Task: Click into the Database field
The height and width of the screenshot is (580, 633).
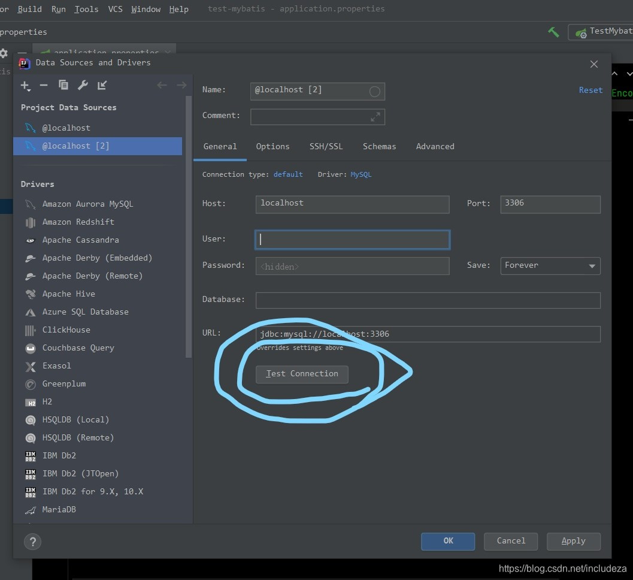Action: tap(428, 301)
